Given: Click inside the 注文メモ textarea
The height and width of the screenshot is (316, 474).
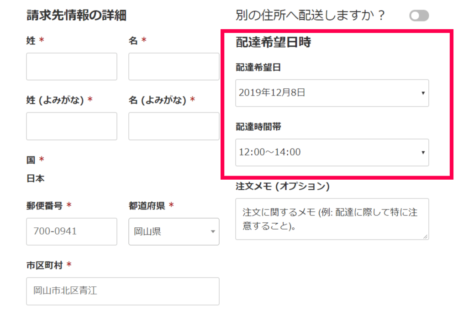Looking at the screenshot, I should (332, 219).
